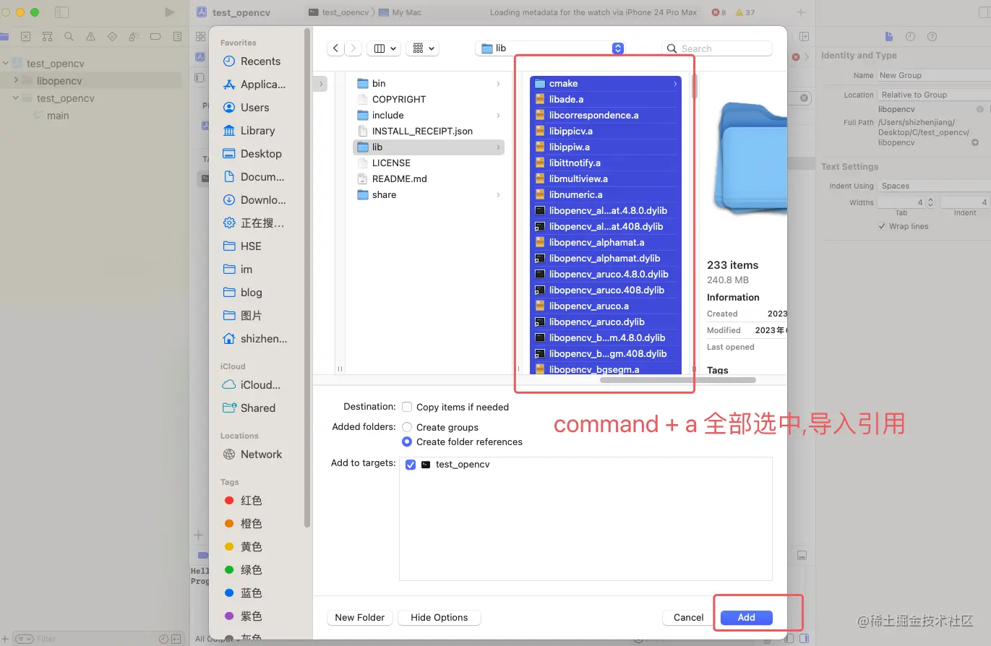Run the project with Xcode play button
Screen dimensions: 991x646
pyautogui.click(x=169, y=12)
